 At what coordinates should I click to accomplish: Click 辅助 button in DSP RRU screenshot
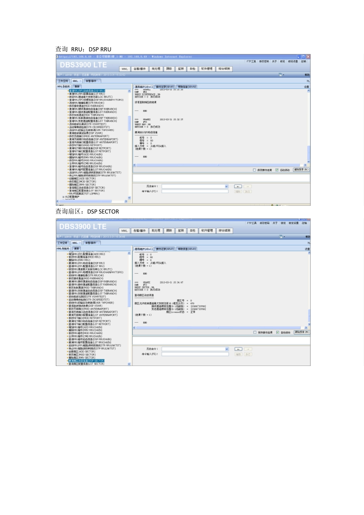pos(238,191)
